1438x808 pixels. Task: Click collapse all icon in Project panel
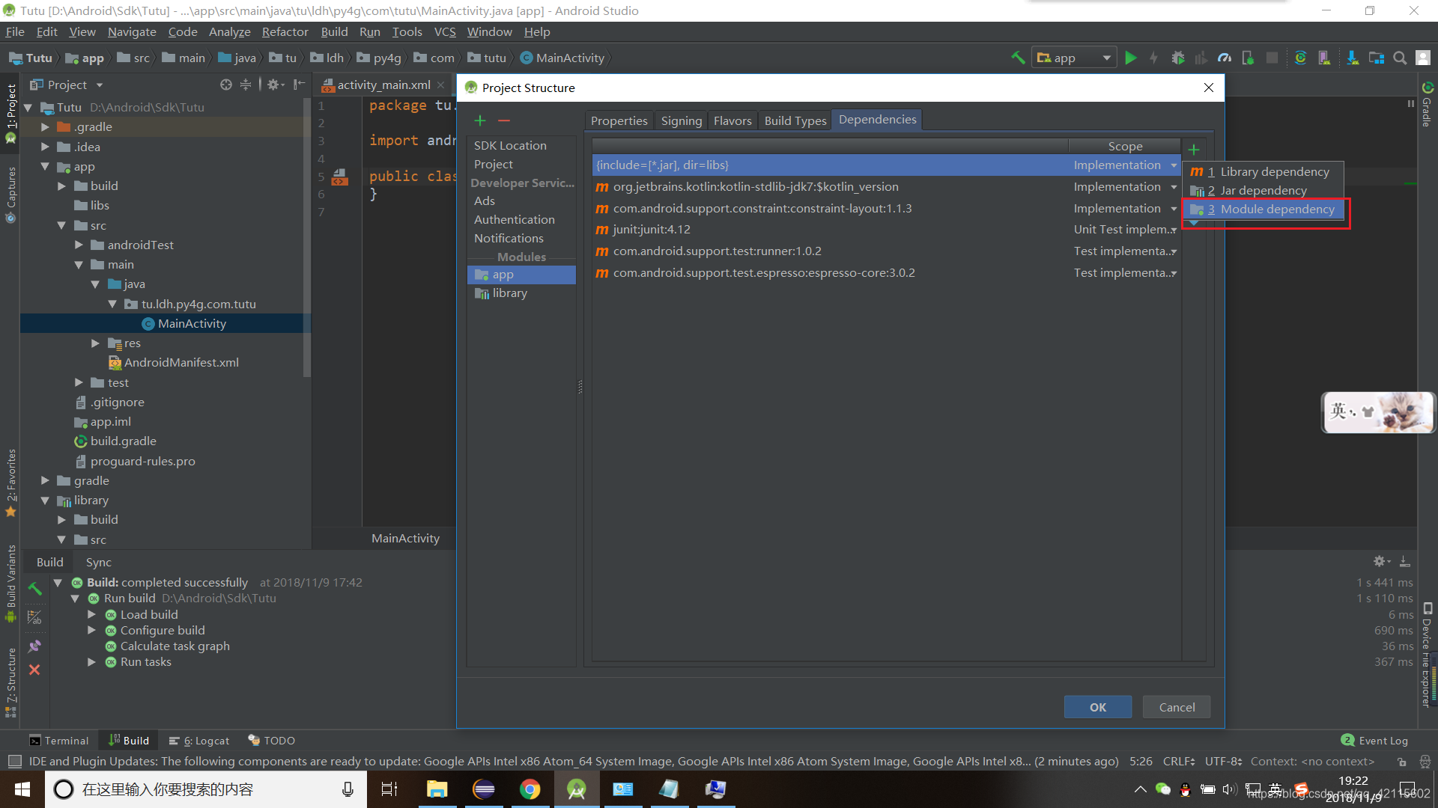click(x=246, y=85)
